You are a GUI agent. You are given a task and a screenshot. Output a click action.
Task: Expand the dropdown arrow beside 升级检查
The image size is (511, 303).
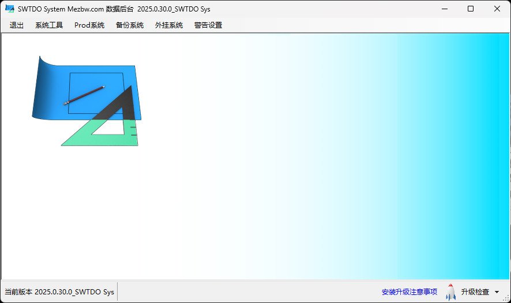(497, 293)
